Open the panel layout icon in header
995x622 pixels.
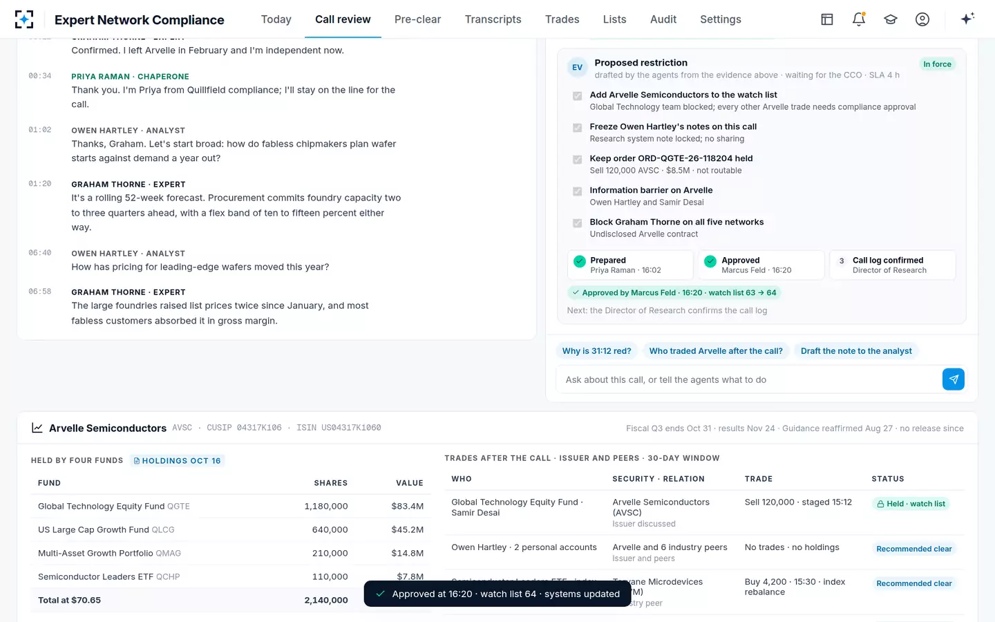tap(827, 19)
